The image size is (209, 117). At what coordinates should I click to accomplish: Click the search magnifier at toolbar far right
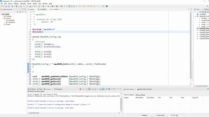click(208, 6)
